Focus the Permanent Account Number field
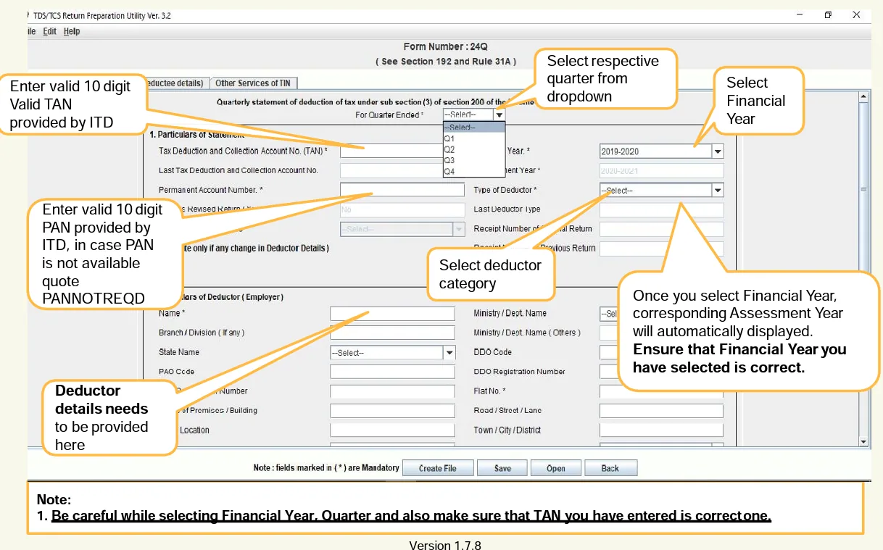The width and height of the screenshot is (883, 550). click(402, 190)
